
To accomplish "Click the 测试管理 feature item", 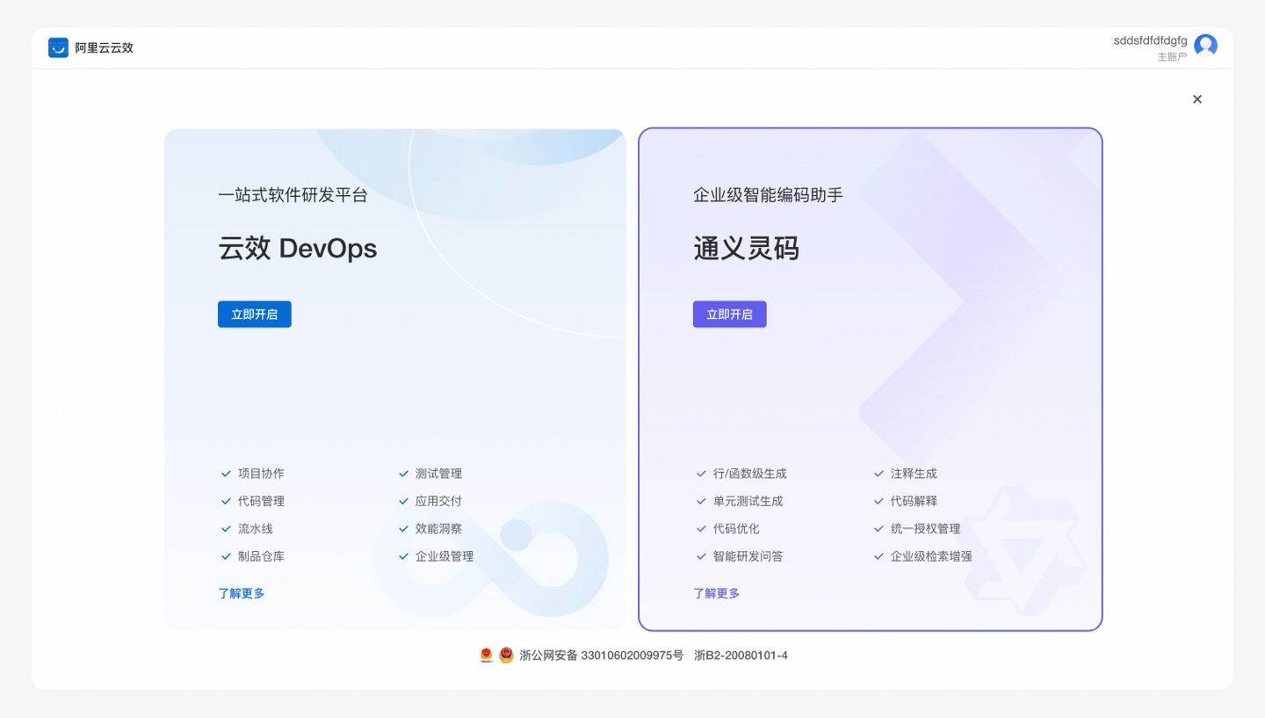I will pos(438,474).
